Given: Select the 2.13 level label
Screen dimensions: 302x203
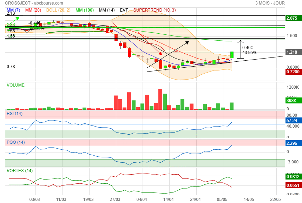Looking at the screenshot, I should pos(11,13).
